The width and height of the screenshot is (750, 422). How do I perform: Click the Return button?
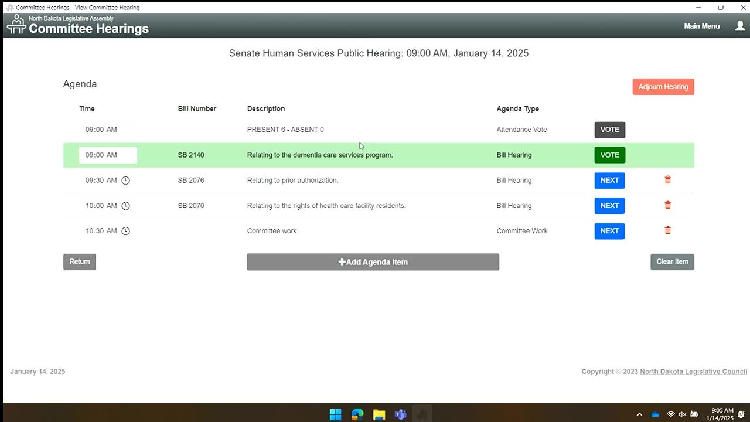pyautogui.click(x=80, y=261)
